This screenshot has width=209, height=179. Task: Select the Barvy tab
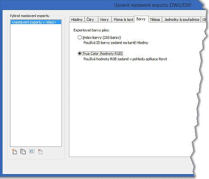coord(141,19)
